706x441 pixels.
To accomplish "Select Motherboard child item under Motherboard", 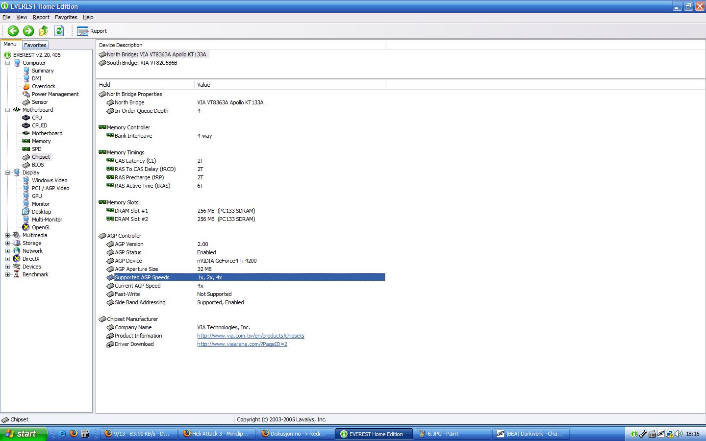I will [47, 133].
